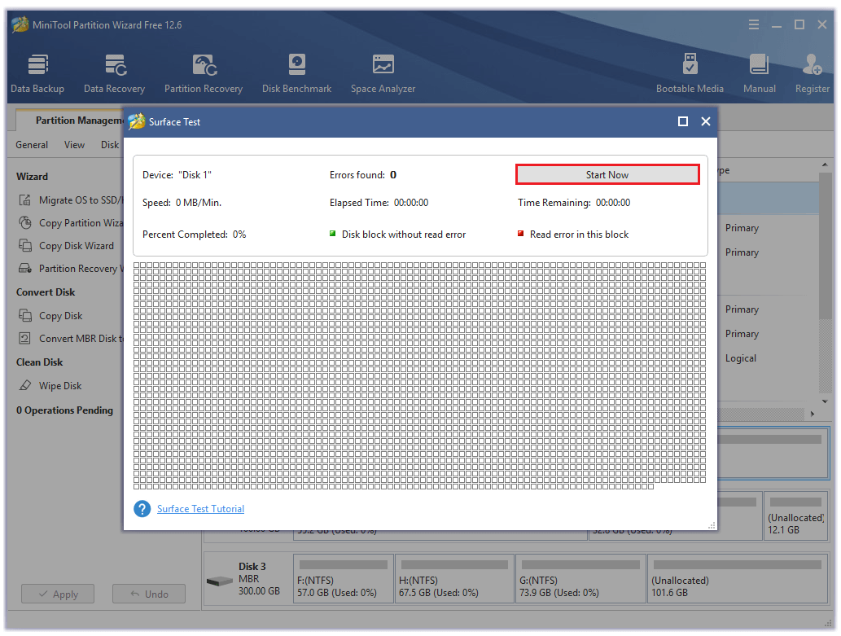This screenshot has height=636, width=841.
Task: Create Bootable Media
Action: point(690,74)
